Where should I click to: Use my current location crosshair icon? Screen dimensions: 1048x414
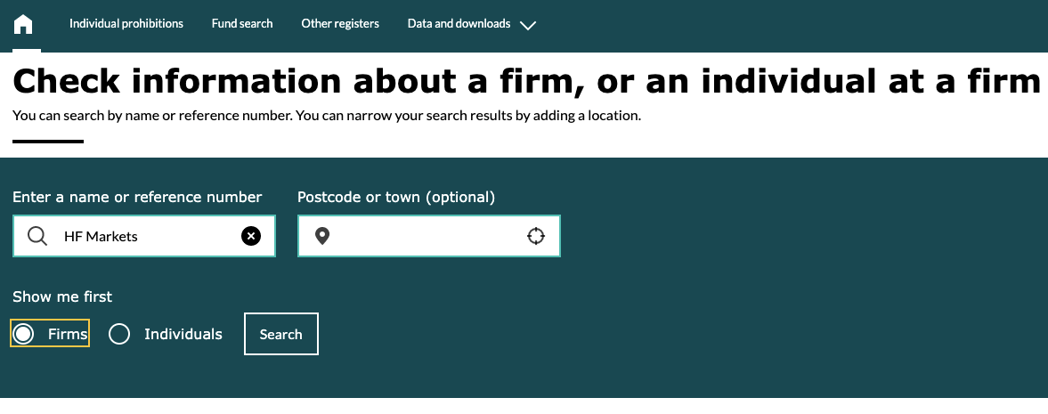[x=536, y=236]
